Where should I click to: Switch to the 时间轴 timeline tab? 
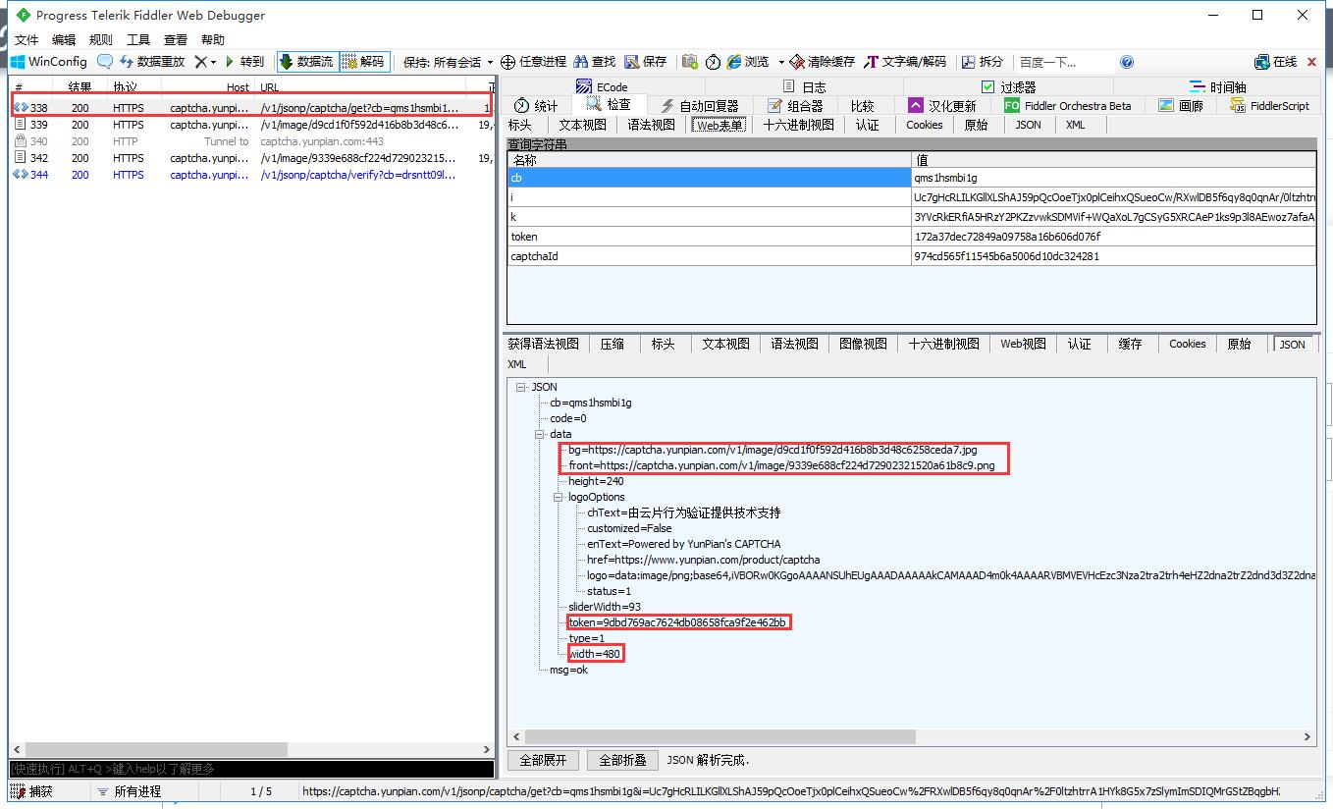(1218, 87)
